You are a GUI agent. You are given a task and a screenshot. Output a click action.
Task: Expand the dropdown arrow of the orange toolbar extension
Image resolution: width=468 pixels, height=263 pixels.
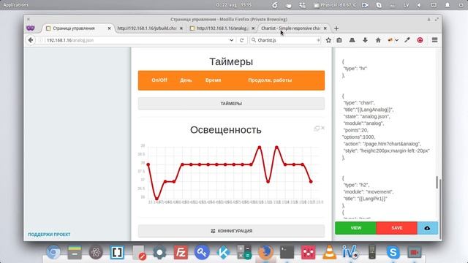(396, 40)
